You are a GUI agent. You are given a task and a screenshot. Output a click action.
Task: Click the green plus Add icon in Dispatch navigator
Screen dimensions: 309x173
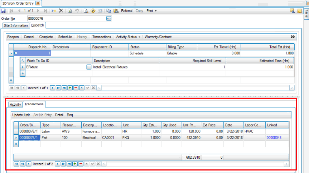(x=70, y=88)
